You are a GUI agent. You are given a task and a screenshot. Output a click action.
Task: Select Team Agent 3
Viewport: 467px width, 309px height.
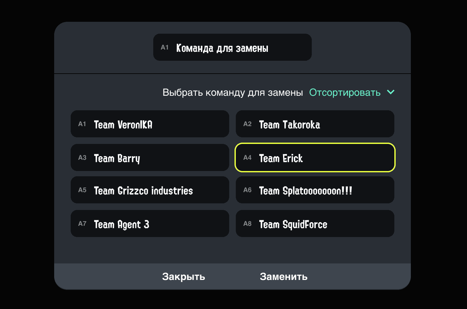[x=150, y=223]
